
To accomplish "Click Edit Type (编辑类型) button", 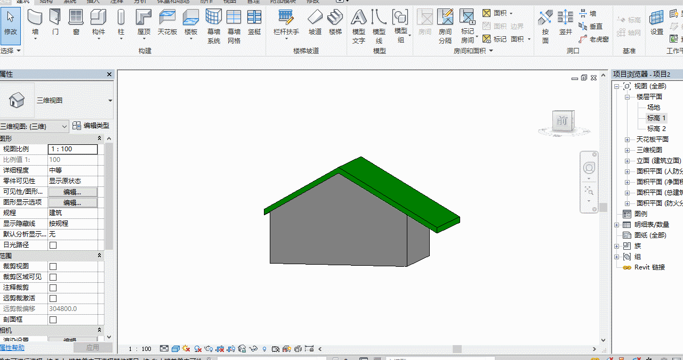I will (x=91, y=126).
